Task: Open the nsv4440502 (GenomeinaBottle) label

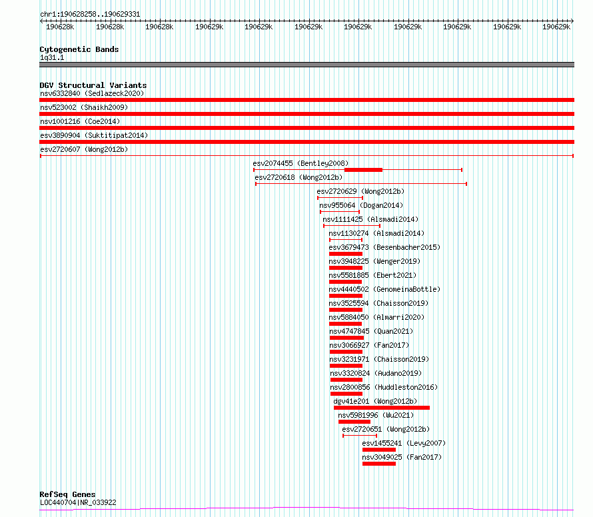Action: (x=384, y=289)
